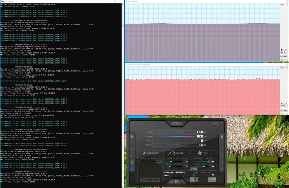Open the Fit dropdown on Memory Junction graph
289x188 pixels.
point(282,110)
